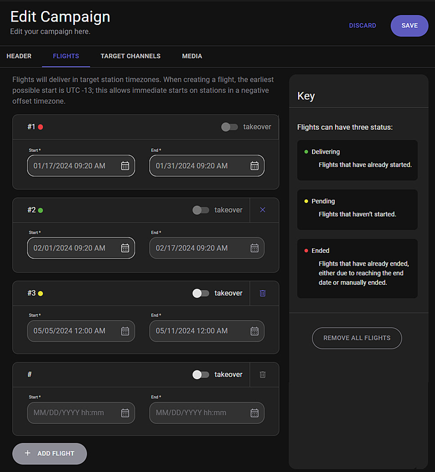
Task: Open calendar for flight #3 end date
Action: coord(255,331)
